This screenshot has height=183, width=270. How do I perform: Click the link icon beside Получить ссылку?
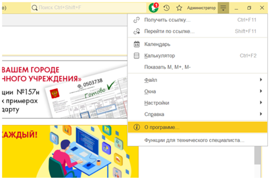137,20
